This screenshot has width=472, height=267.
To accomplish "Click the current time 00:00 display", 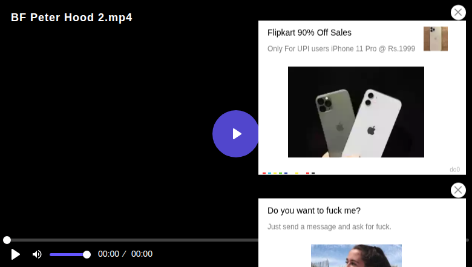I will point(109,254).
